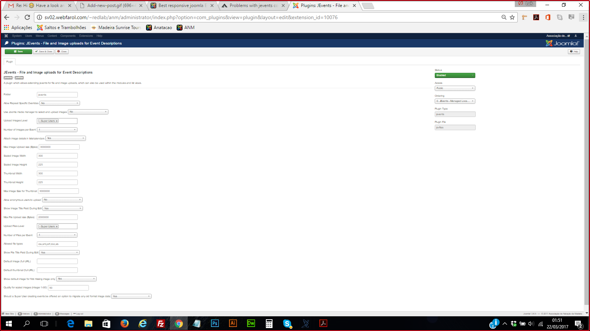Open the Ordering dropdown

point(455,101)
